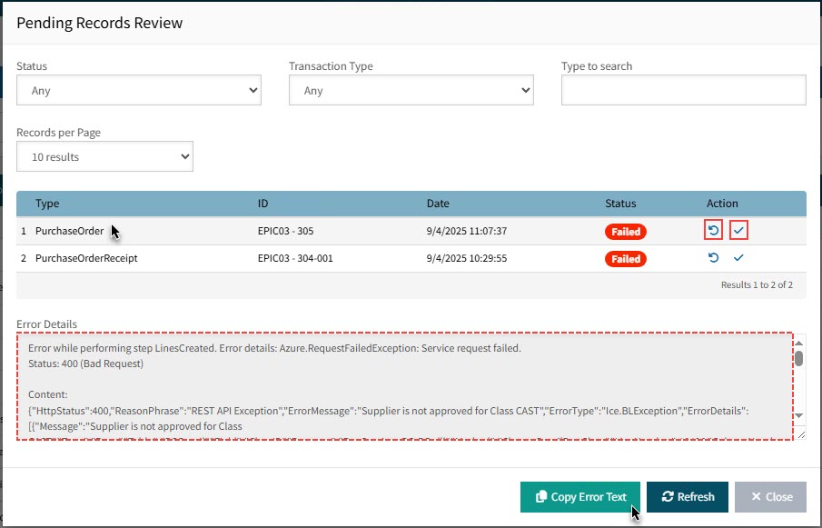Open the Status filter dropdown
This screenshot has height=528, width=822.
tap(139, 91)
